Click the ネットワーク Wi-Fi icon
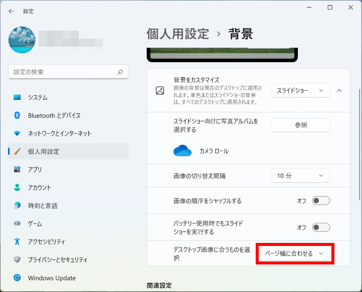 point(17,133)
